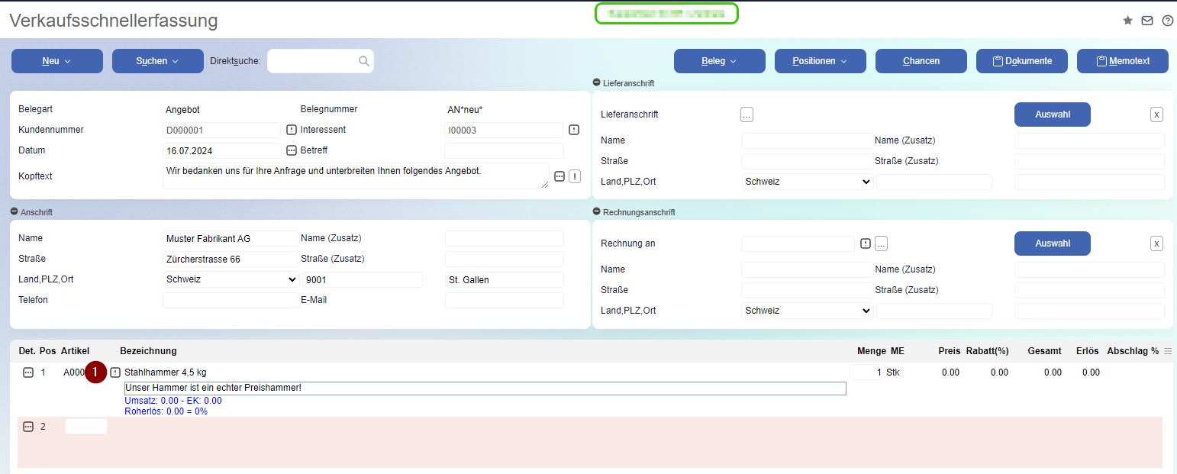Click Anschrift Name field Muster Fabrikant AG
Image resolution: width=1177 pixels, height=474 pixels.
click(231, 239)
